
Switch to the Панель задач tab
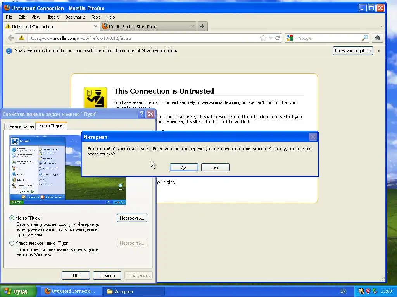click(20, 126)
